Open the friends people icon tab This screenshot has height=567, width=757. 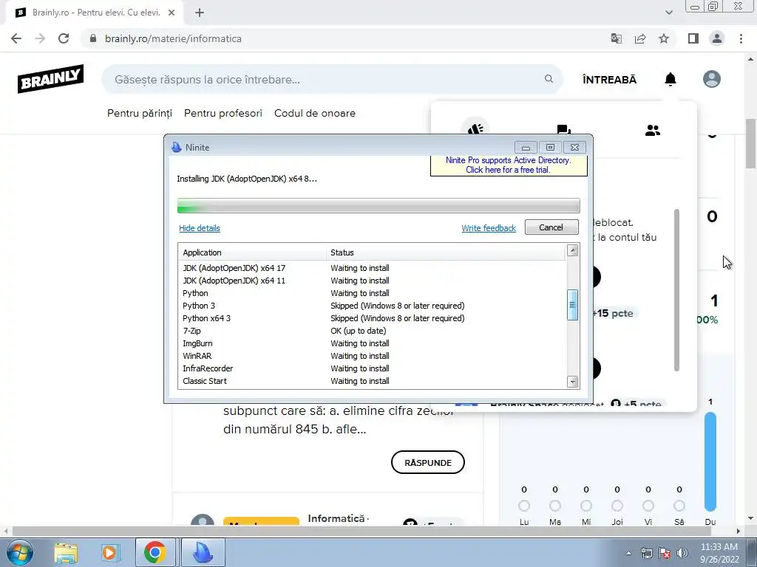[652, 130]
